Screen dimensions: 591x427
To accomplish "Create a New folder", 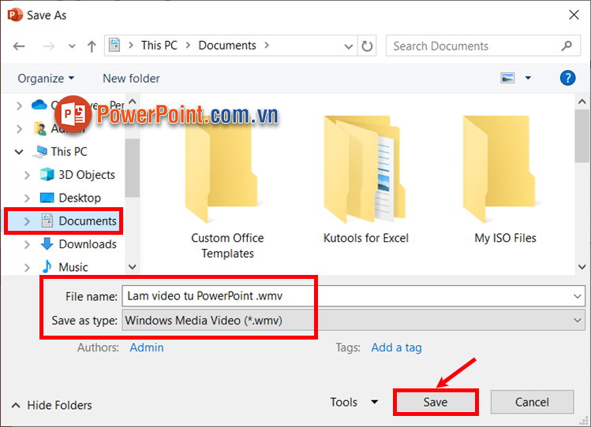I will click(x=131, y=78).
